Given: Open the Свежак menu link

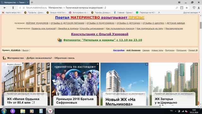Looking at the screenshot, I should (x=146, y=50).
